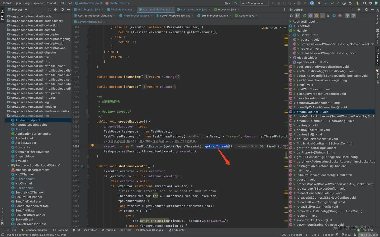Expand global: Object node in Structure
This screenshot has width=380, height=237.
pos(290,58)
